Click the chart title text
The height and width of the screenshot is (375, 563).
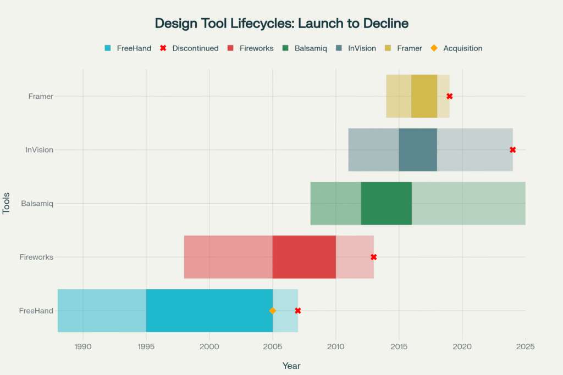coord(281,24)
